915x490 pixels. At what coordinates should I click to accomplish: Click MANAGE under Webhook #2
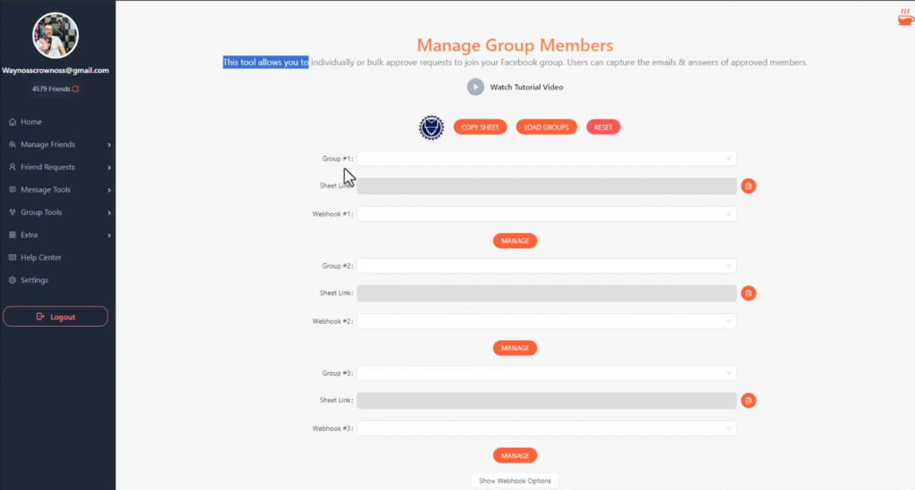515,348
